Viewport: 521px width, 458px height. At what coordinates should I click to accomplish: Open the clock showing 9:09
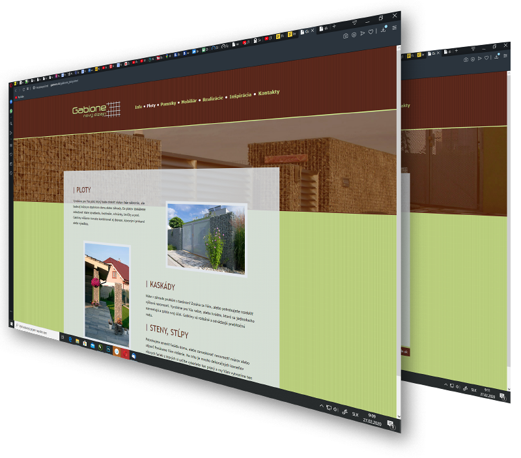tap(372, 420)
